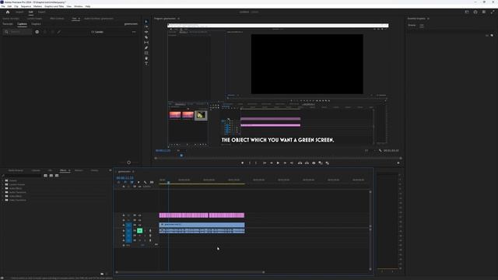This screenshot has height=280, width=498.
Task: Select the Selection tool in the Tools panel
Action: click(146, 22)
